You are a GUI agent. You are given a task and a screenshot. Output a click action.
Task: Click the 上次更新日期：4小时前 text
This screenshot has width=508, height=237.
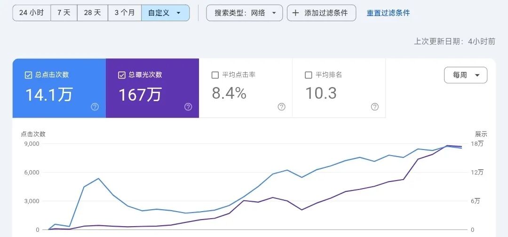point(454,41)
